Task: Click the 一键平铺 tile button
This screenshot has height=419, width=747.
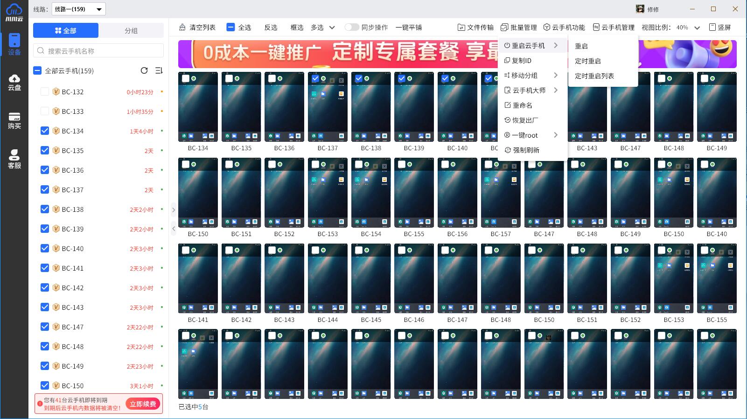Action: click(408, 28)
